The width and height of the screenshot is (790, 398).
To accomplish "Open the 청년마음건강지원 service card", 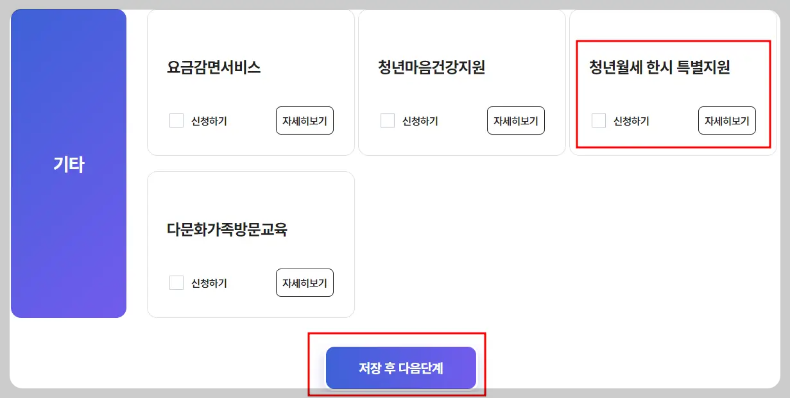I will (x=462, y=81).
